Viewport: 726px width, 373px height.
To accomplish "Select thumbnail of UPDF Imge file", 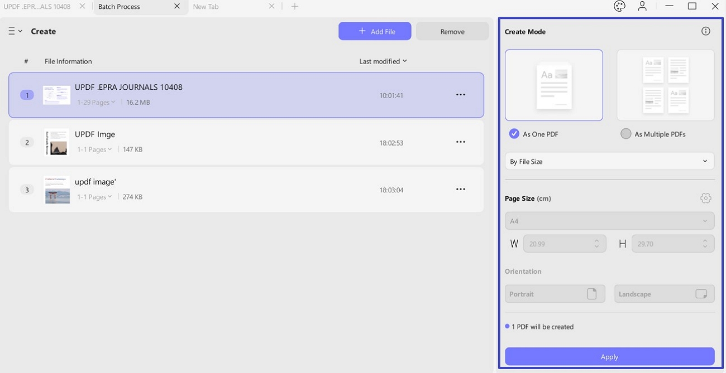I will (x=56, y=143).
